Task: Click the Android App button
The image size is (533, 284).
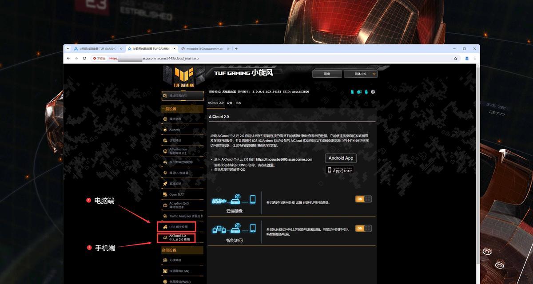Action: coord(341,158)
